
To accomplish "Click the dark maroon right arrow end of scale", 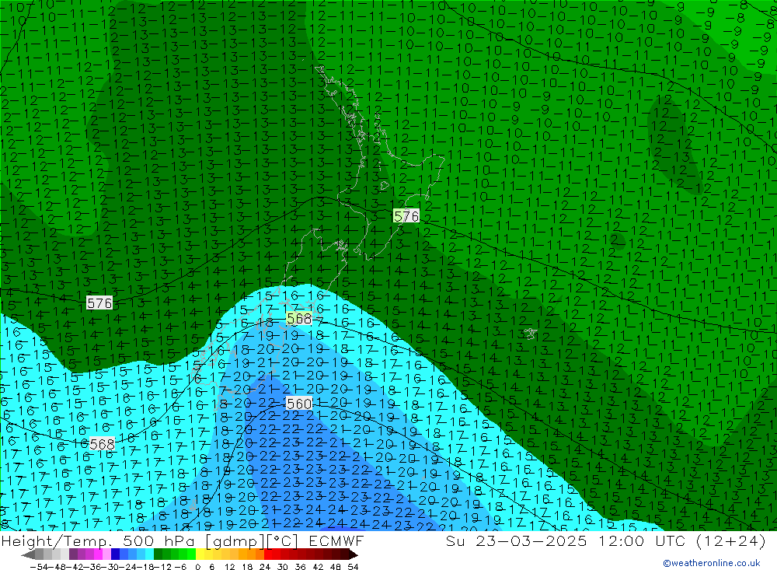I will (x=352, y=554).
